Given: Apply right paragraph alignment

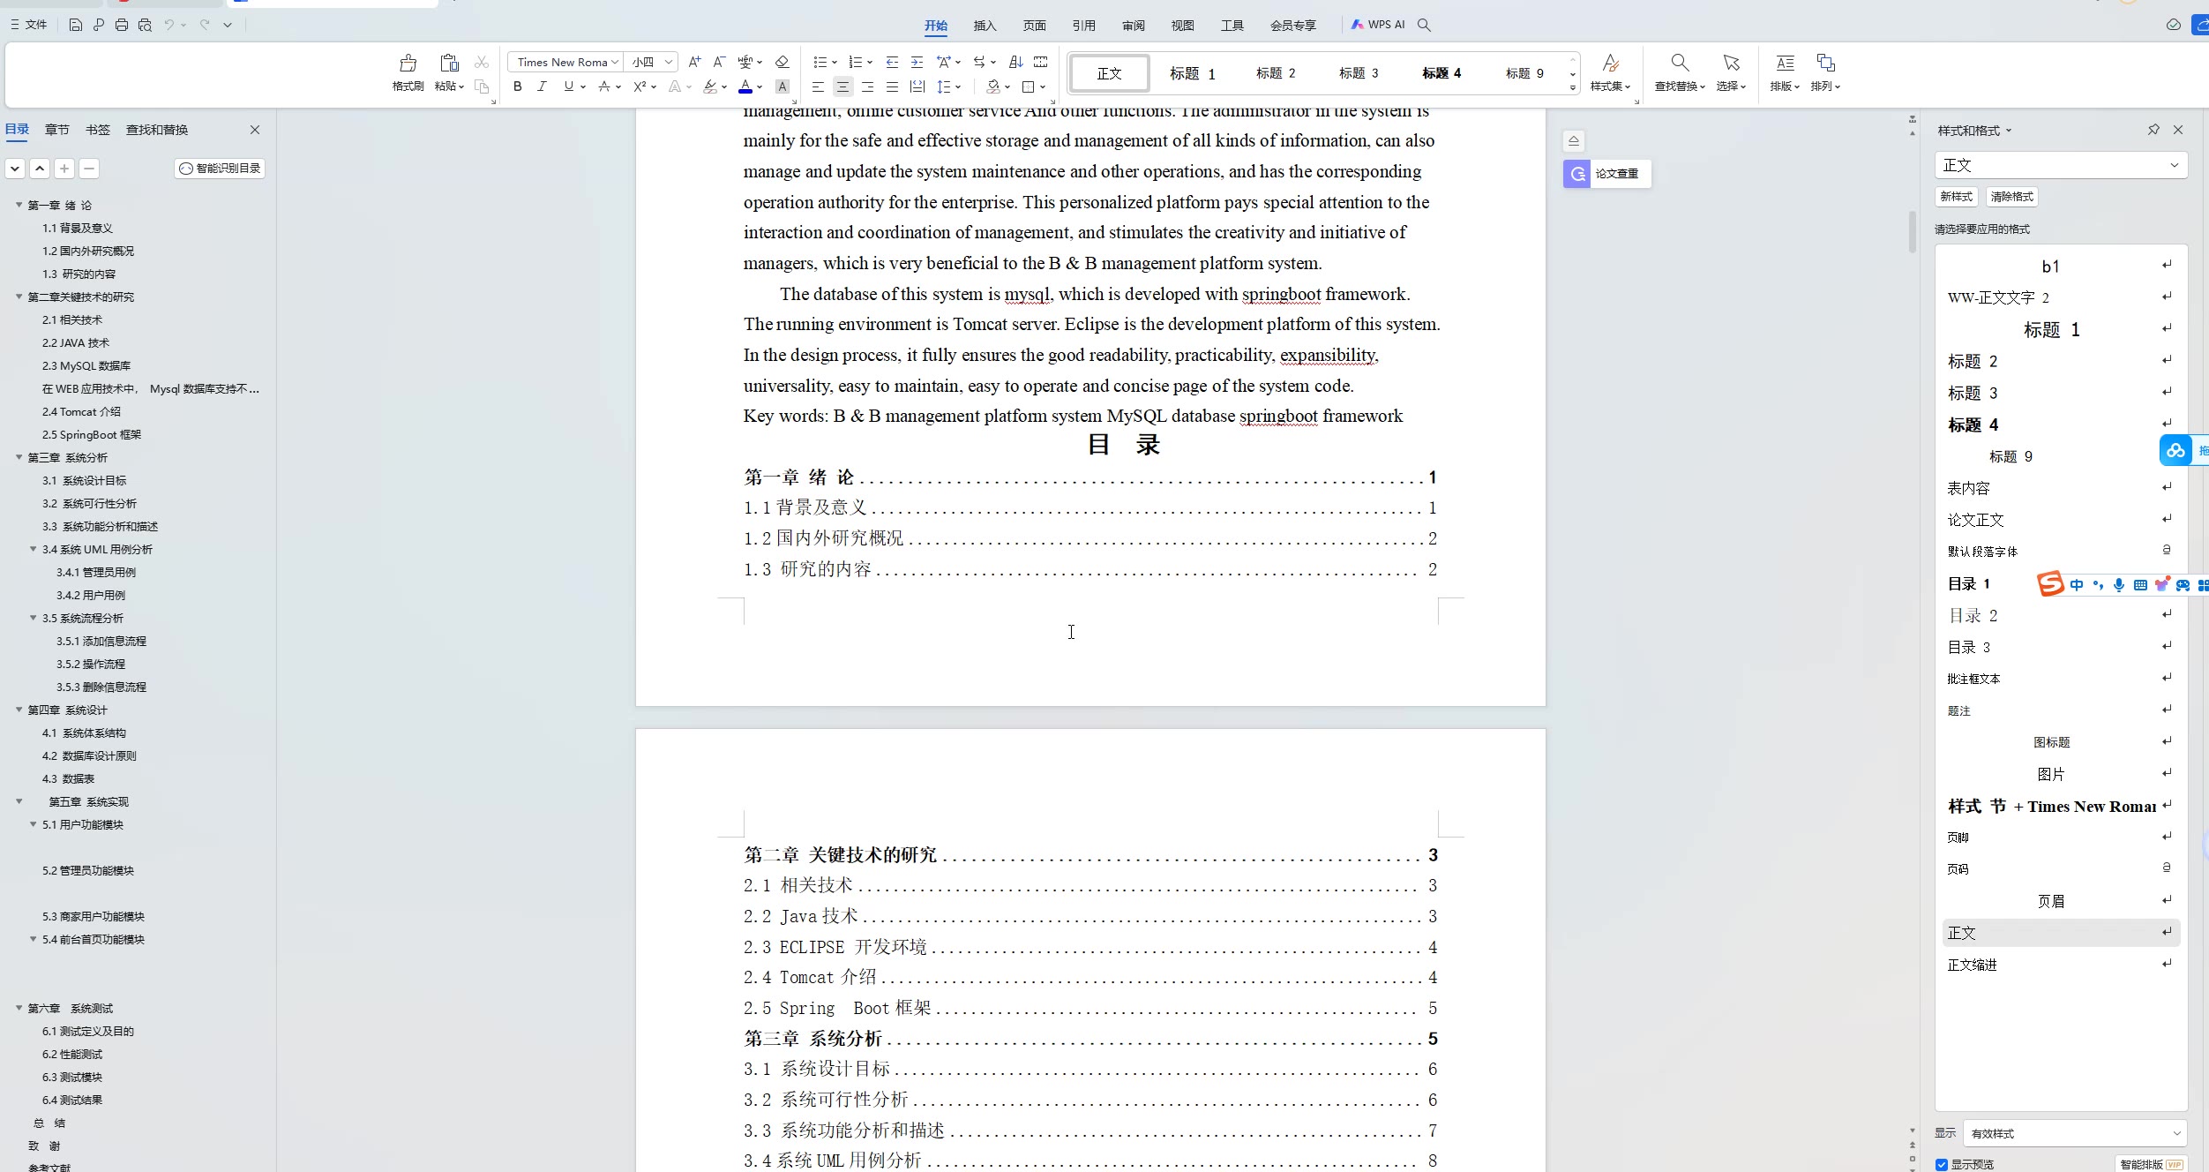Looking at the screenshot, I should click(867, 86).
